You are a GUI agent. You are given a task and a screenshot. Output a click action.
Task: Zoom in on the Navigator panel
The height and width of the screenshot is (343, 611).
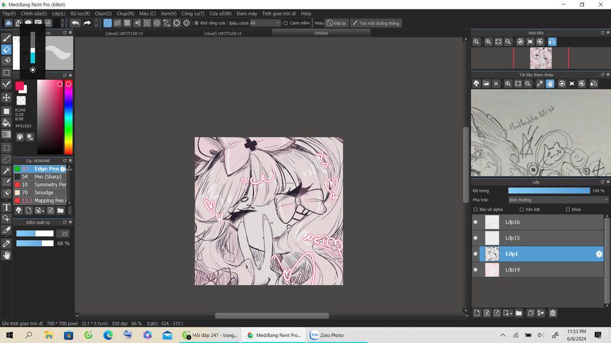[488, 42]
